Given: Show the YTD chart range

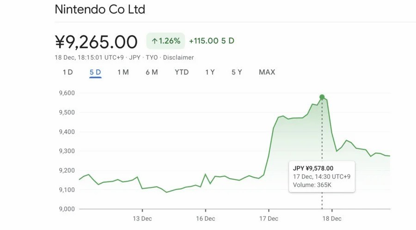Looking at the screenshot, I should click(182, 72).
